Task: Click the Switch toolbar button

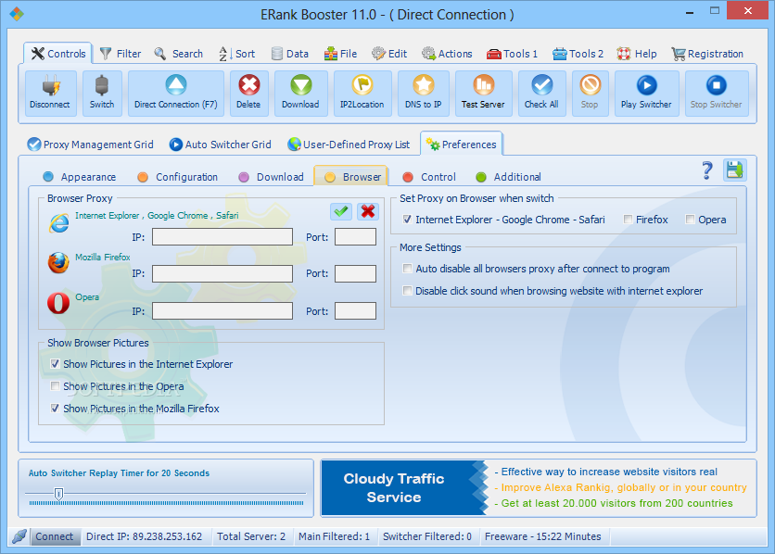Action: (x=102, y=94)
